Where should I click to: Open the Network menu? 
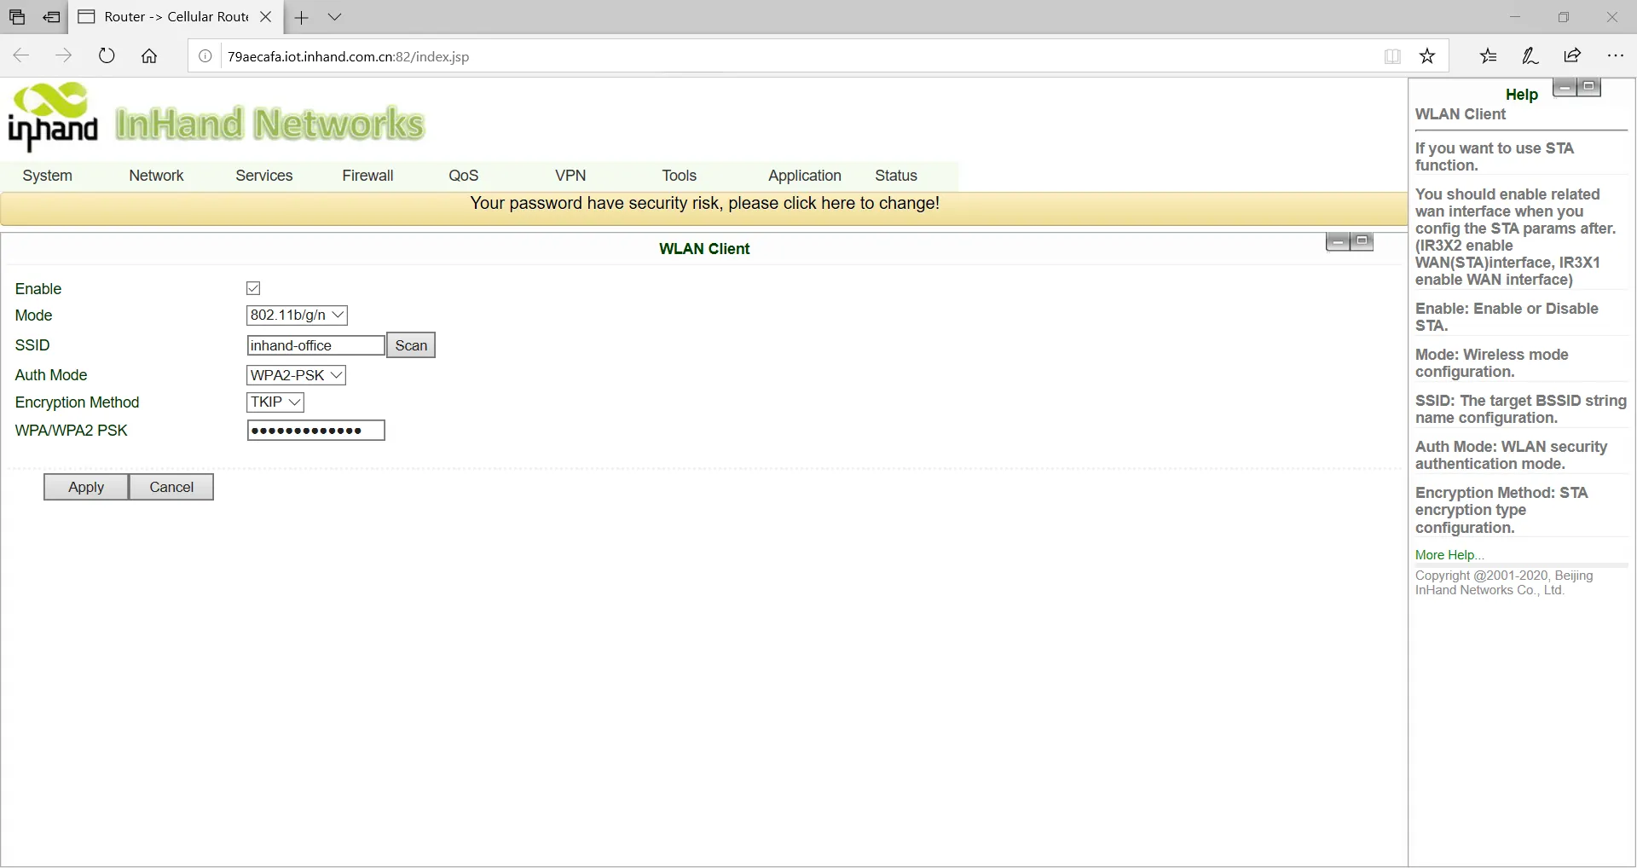pyautogui.click(x=156, y=176)
